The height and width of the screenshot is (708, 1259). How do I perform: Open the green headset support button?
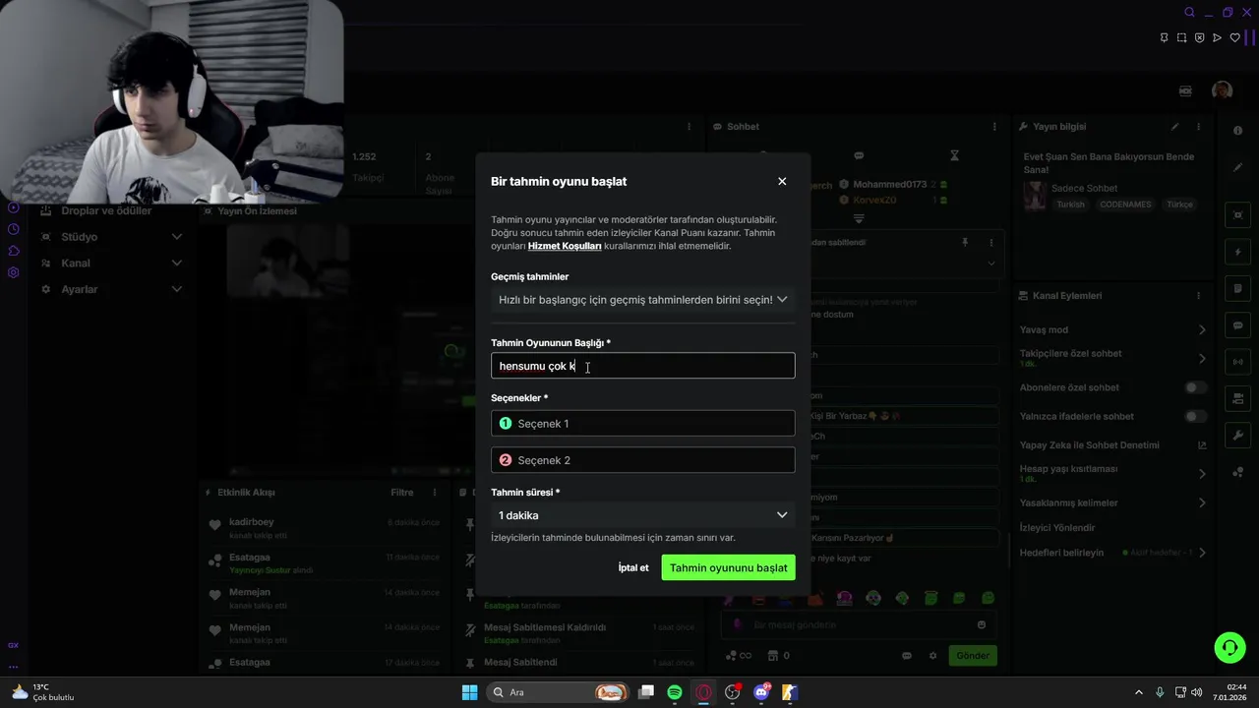(1229, 647)
